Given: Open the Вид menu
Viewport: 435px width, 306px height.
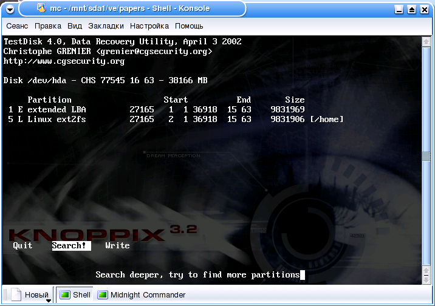Looking at the screenshot, I should (x=75, y=26).
